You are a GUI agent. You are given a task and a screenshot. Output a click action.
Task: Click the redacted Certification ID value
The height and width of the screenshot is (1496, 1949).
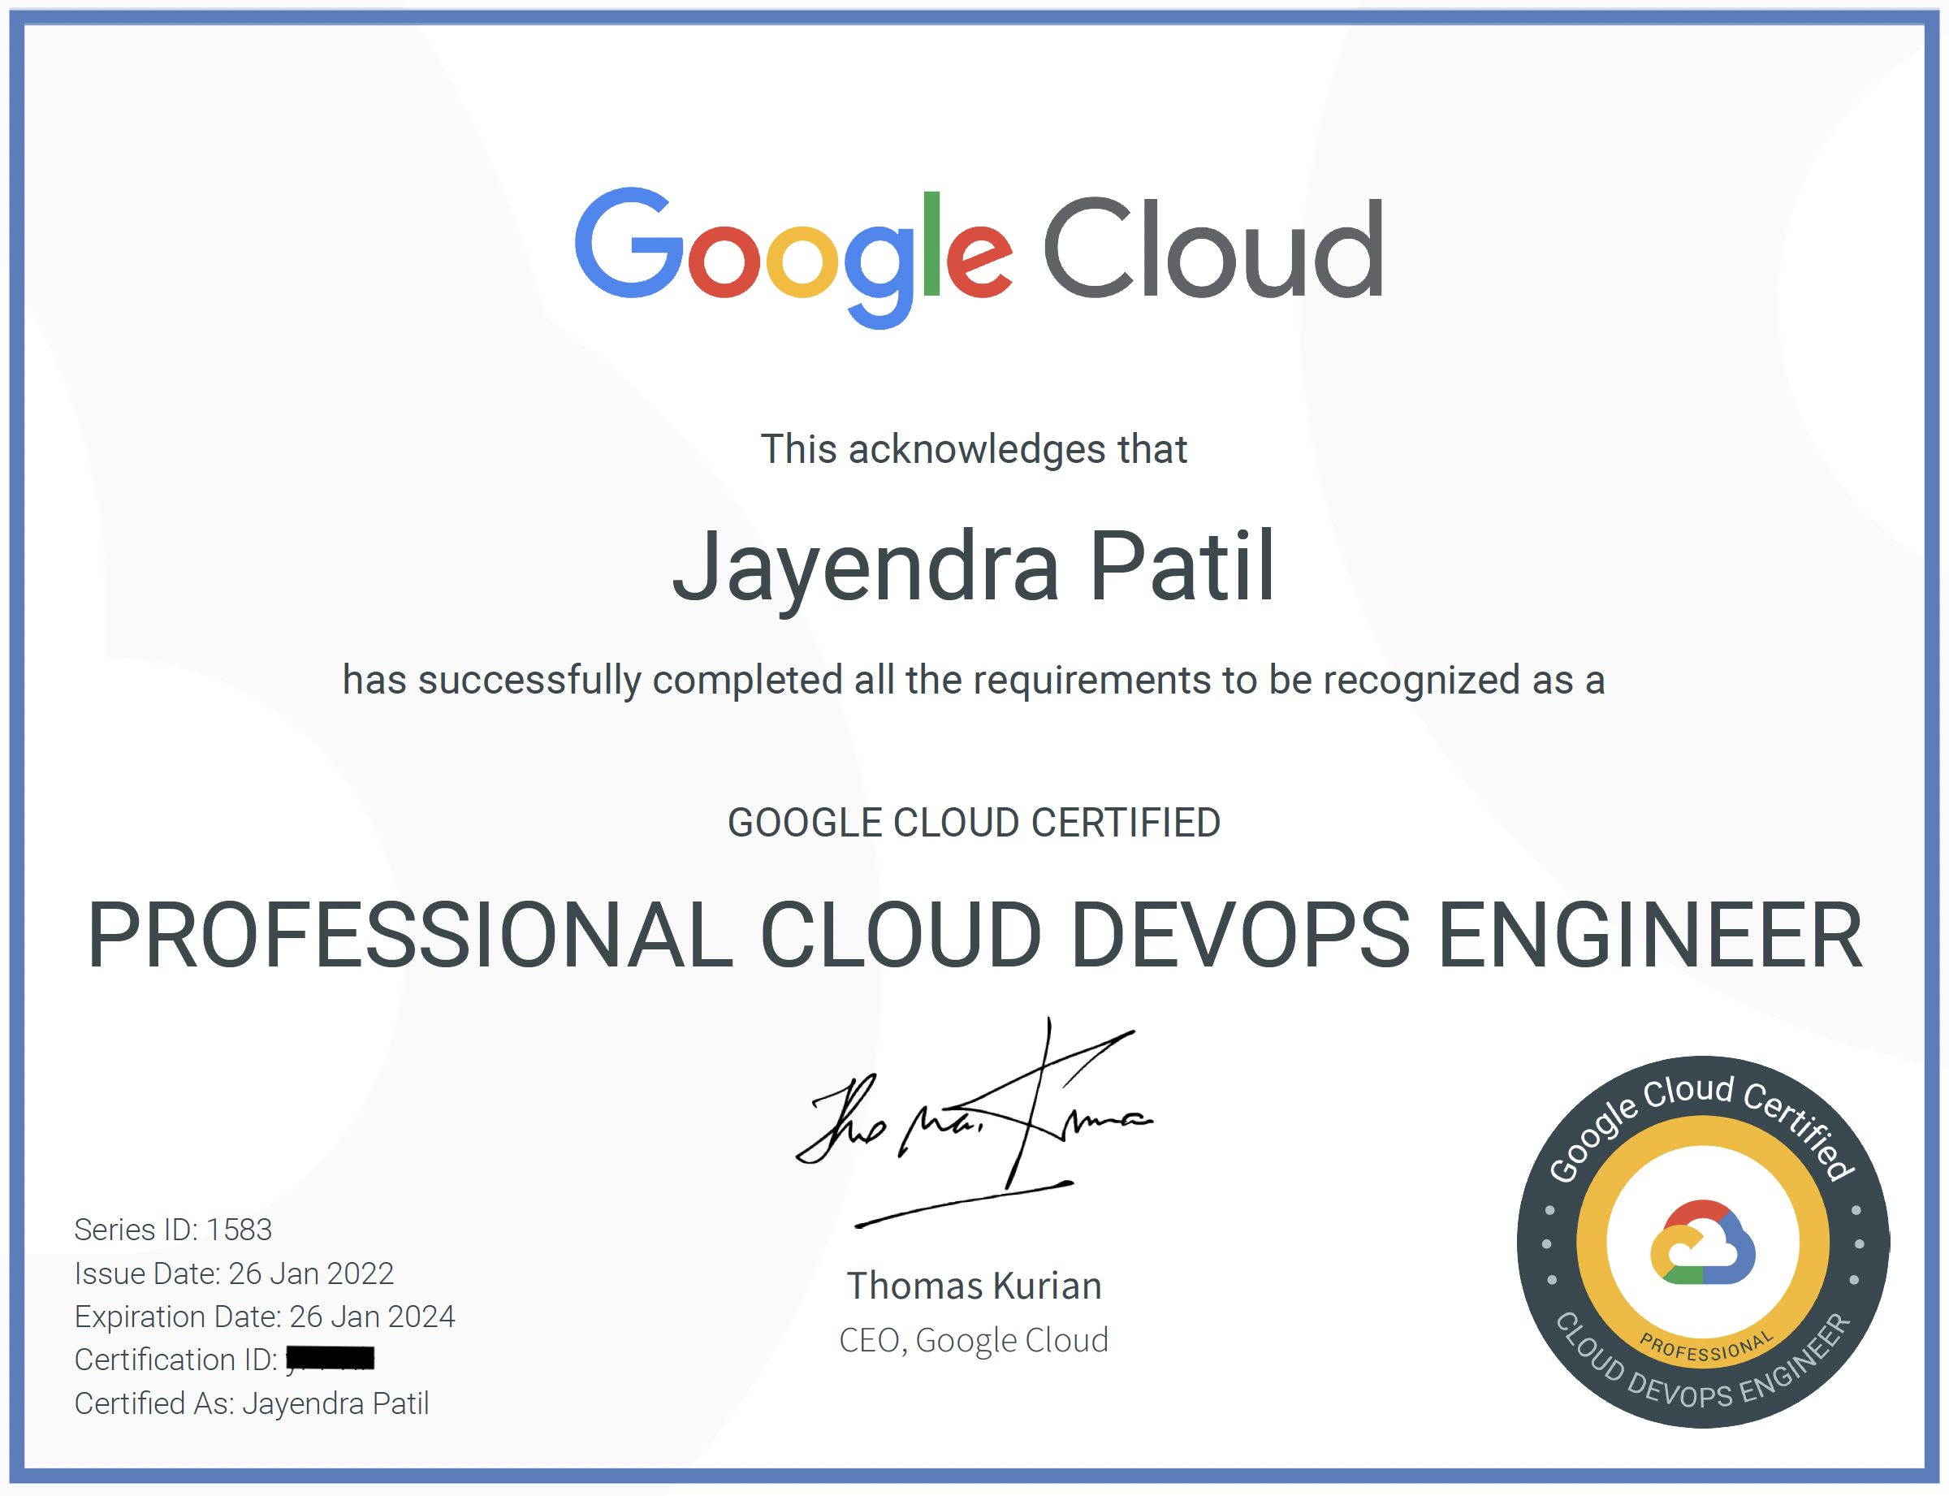[331, 1358]
